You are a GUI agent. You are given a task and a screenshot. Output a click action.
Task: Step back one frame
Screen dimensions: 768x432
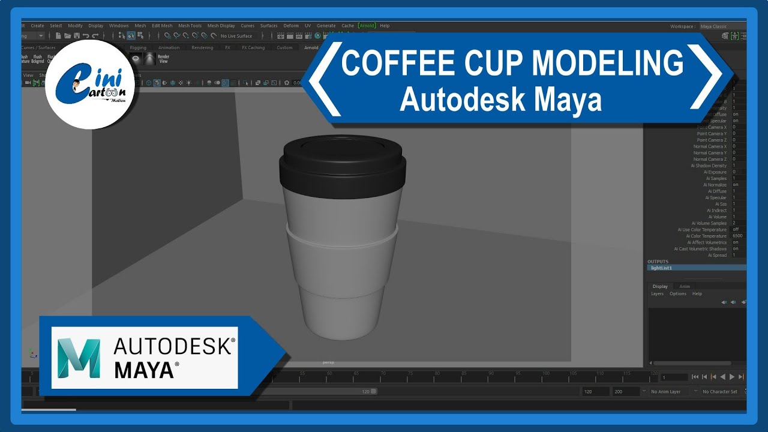click(704, 377)
